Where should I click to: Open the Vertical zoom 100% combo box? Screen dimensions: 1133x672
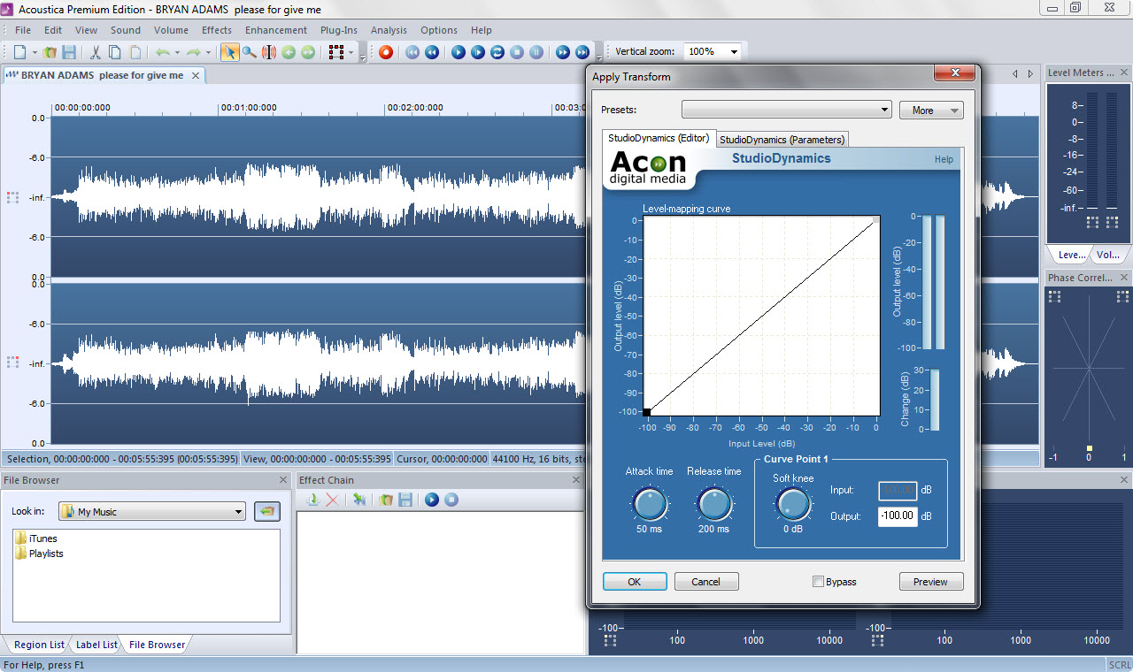(x=713, y=51)
